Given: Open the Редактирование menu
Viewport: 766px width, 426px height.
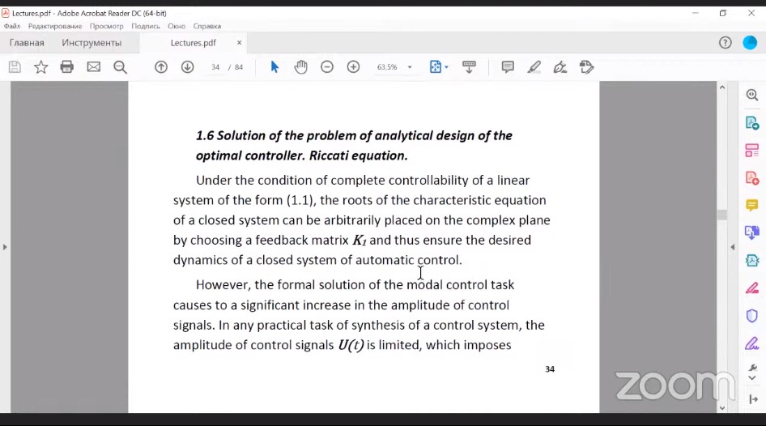Looking at the screenshot, I should coord(55,27).
